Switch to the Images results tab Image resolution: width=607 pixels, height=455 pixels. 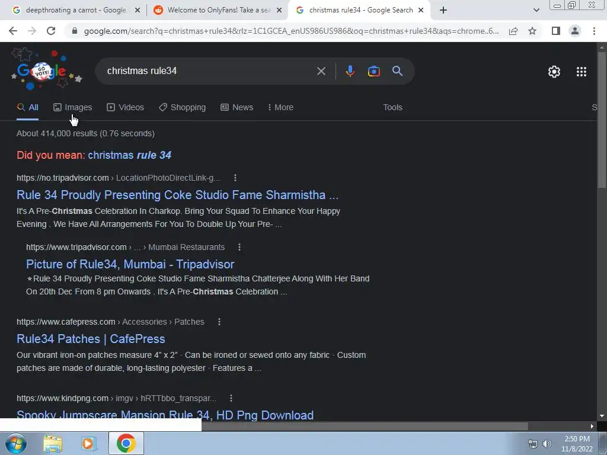pos(73,108)
